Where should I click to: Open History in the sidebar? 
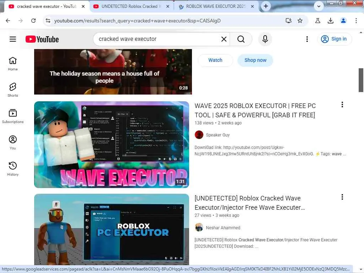coord(13,169)
